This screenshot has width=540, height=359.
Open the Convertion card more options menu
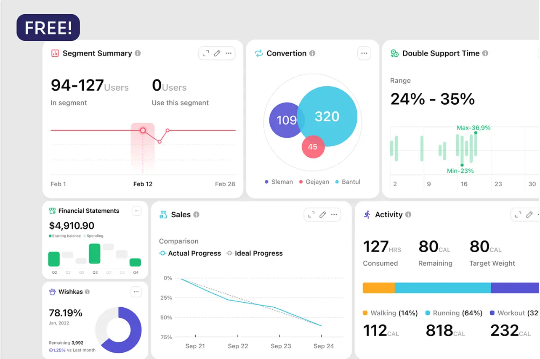[x=364, y=53]
